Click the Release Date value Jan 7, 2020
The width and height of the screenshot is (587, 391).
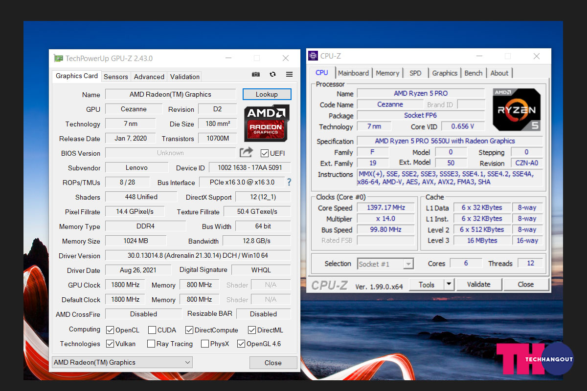click(x=131, y=138)
